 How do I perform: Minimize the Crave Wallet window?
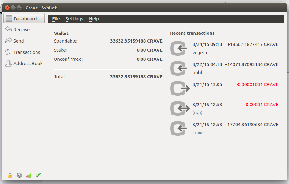13,8
